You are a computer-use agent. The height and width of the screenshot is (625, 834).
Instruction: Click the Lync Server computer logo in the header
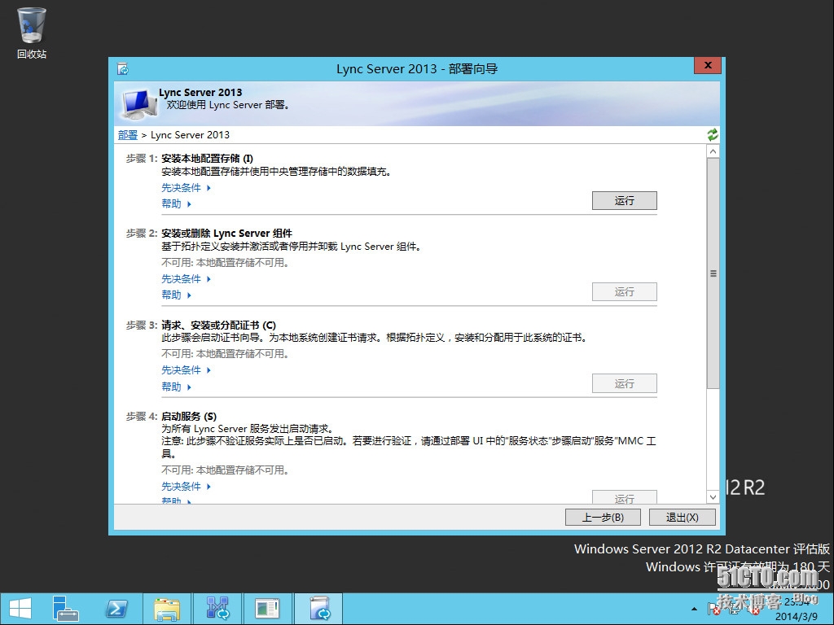(x=139, y=103)
